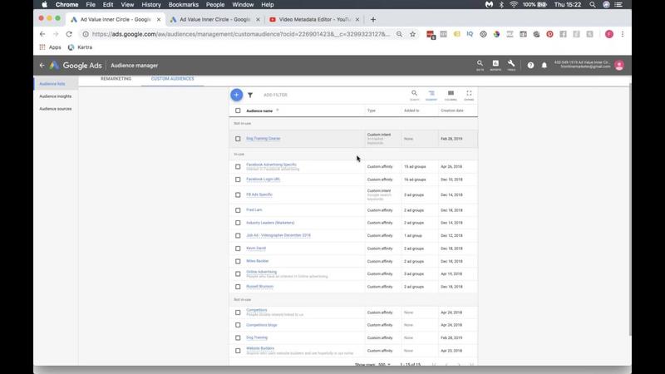Image resolution: width=665 pixels, height=374 pixels.
Task: Check the Website Builders row checkbox
Action: click(238, 351)
